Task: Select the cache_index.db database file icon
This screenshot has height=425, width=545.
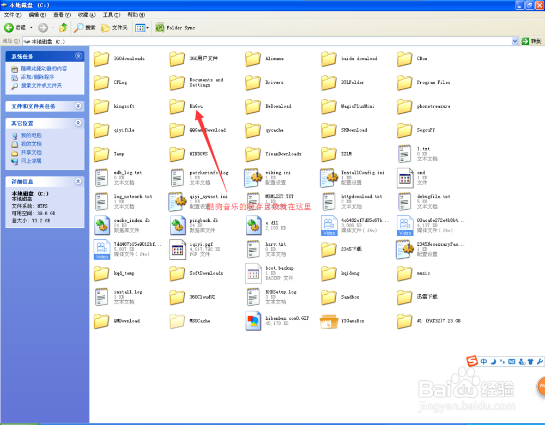Action: [102, 225]
